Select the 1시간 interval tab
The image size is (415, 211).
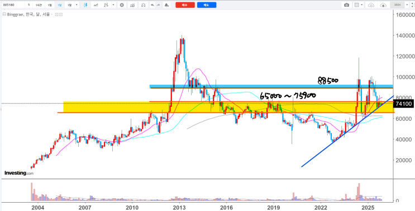pos(39,5)
